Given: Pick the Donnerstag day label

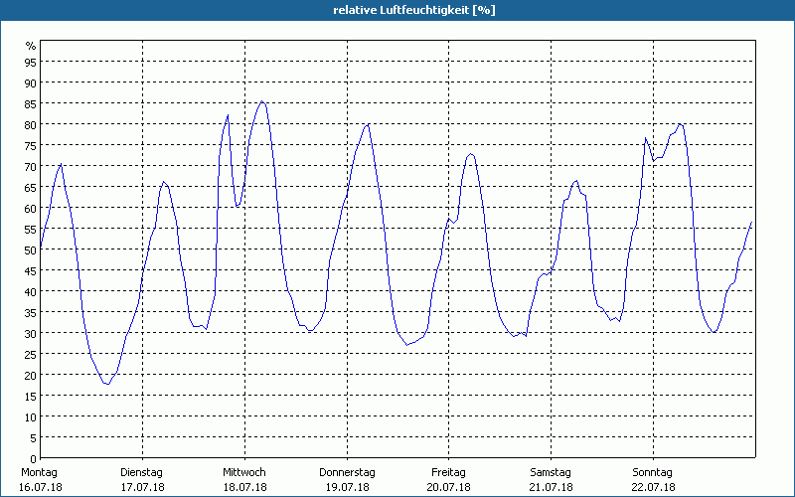Looking at the screenshot, I should 347,472.
